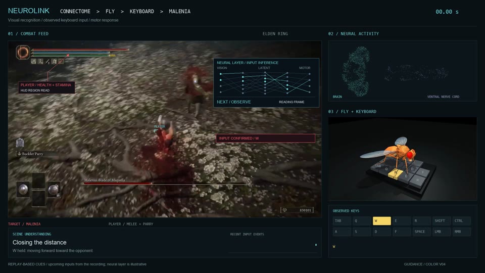
Task: Click the fifth status buff icon
Action: tap(61, 62)
